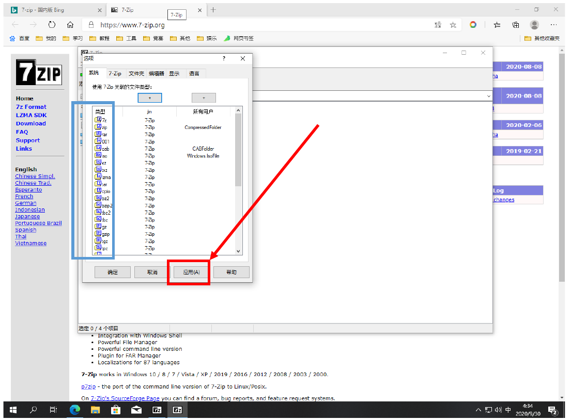
Task: Refresh the page with the reload icon
Action: (52, 25)
